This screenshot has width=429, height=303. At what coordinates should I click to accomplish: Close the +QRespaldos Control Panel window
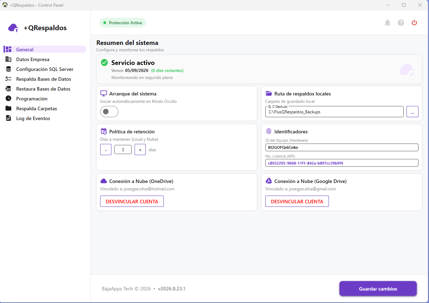(x=420, y=5)
